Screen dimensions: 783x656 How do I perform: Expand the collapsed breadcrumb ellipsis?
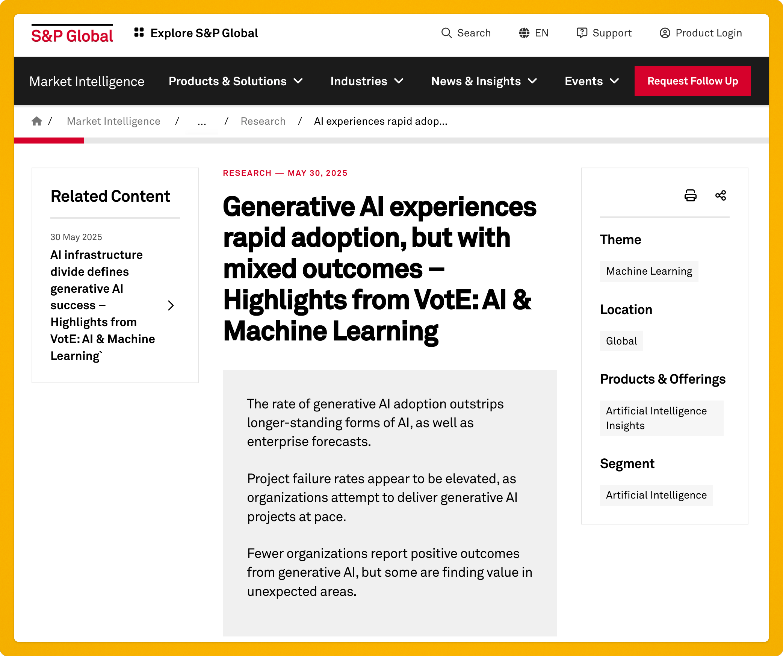[x=202, y=121]
